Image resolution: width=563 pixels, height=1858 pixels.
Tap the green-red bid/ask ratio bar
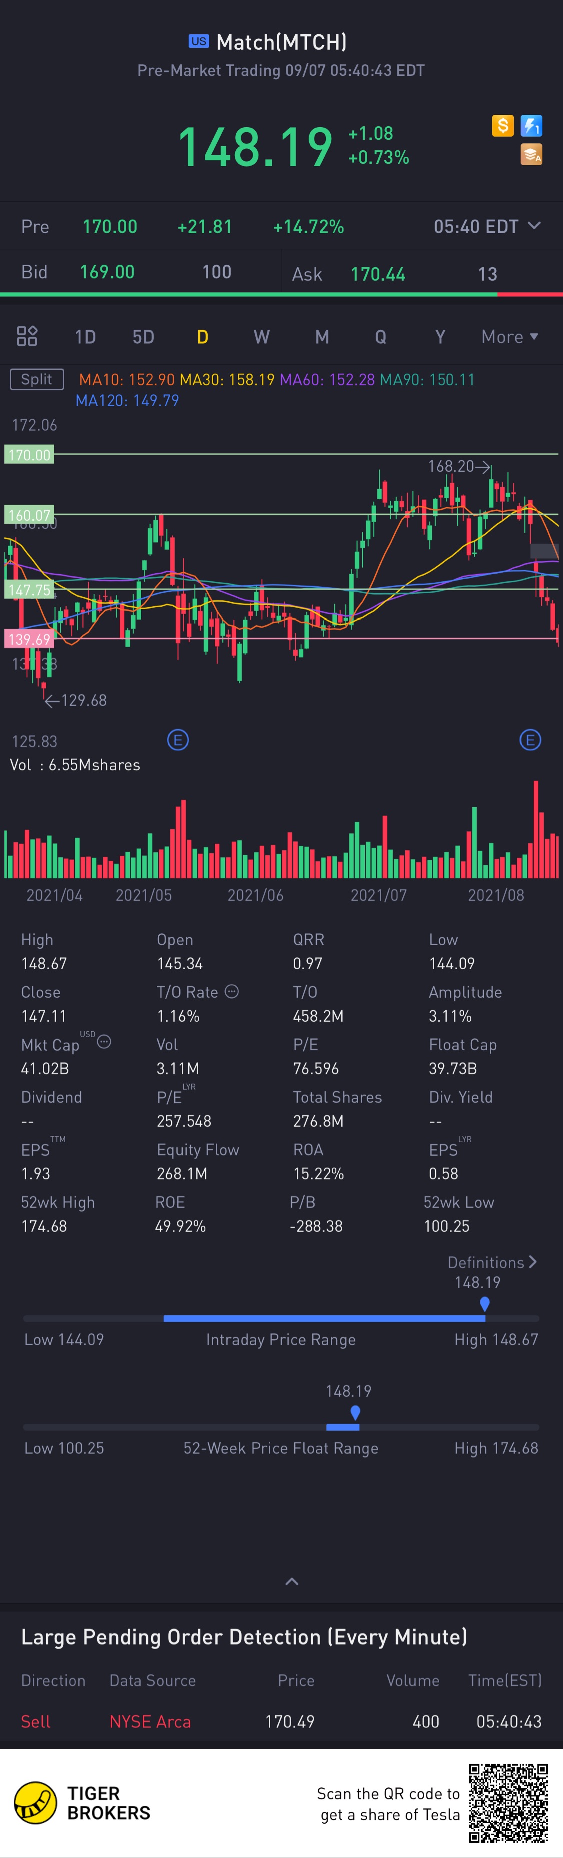tap(281, 294)
